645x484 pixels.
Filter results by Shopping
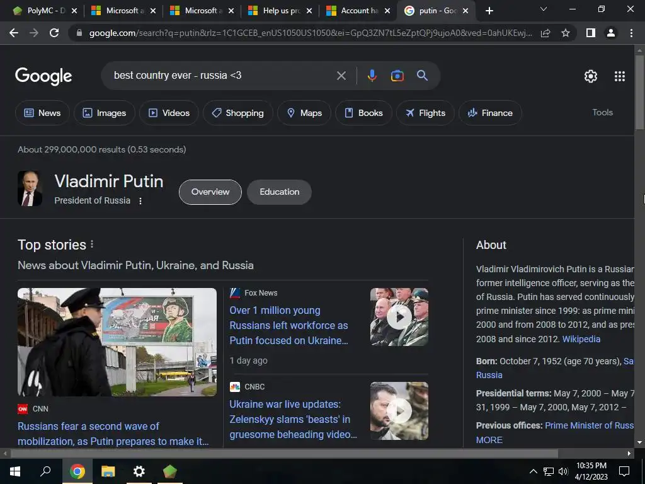[x=237, y=113]
